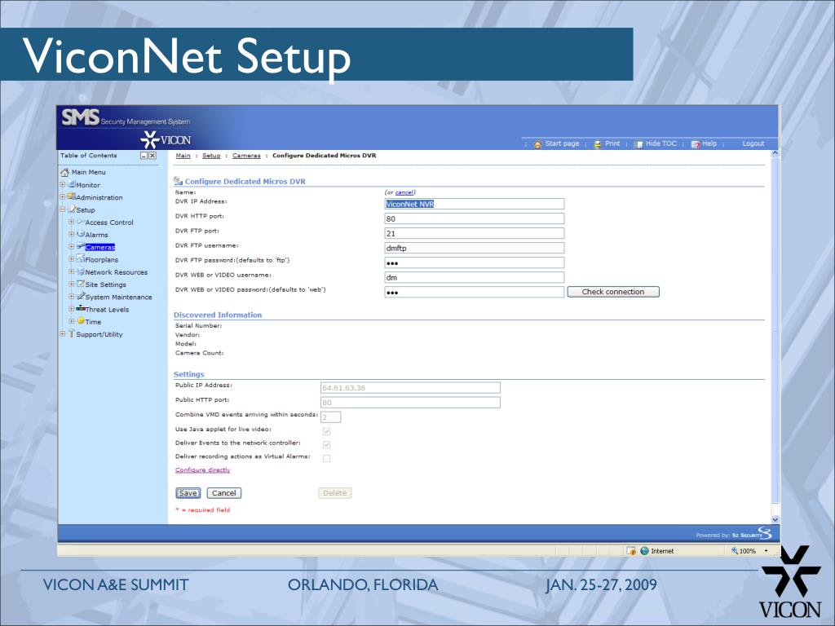Image resolution: width=835 pixels, height=626 pixels.
Task: Click the scroll down arrow on page scrollbar
Action: click(775, 519)
